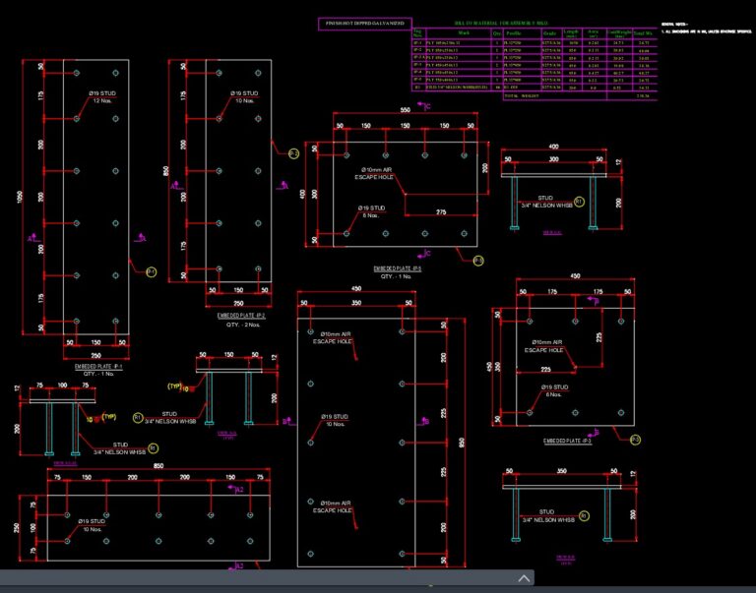
Task: Select QTY. - 1 No. under plate IP-1
Action: [x=99, y=374]
